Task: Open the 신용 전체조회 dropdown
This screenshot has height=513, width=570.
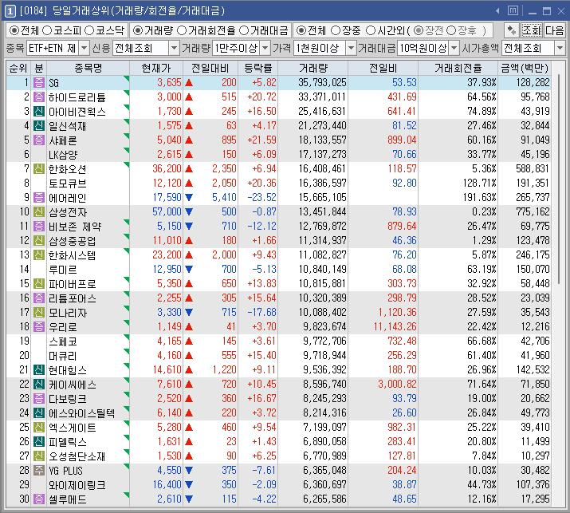Action: (x=174, y=48)
